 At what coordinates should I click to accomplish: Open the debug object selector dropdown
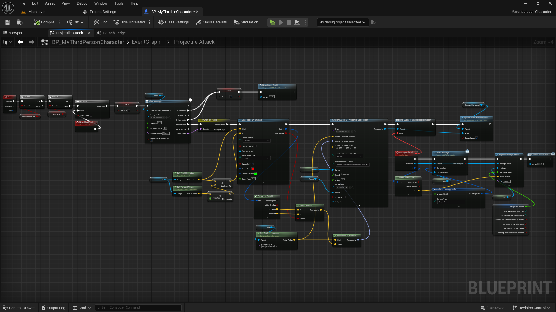click(x=342, y=22)
